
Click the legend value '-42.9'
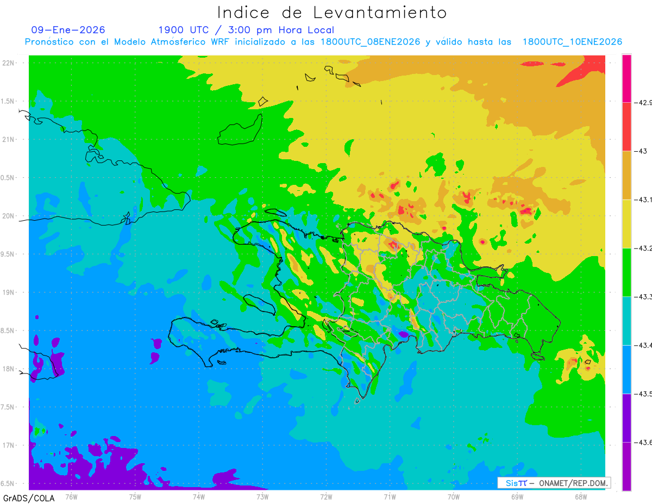[644, 102]
